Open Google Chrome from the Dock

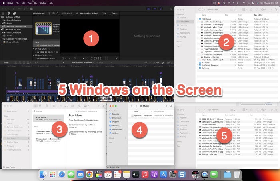click(x=90, y=174)
